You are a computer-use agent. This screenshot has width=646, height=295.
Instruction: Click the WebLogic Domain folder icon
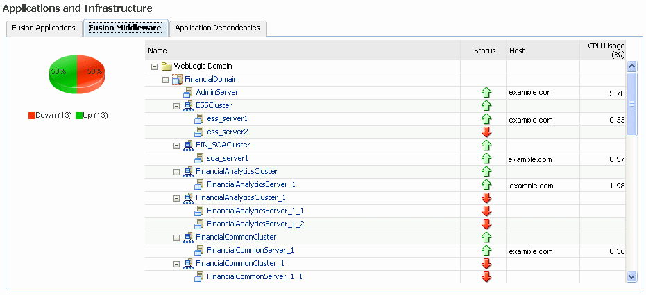167,66
